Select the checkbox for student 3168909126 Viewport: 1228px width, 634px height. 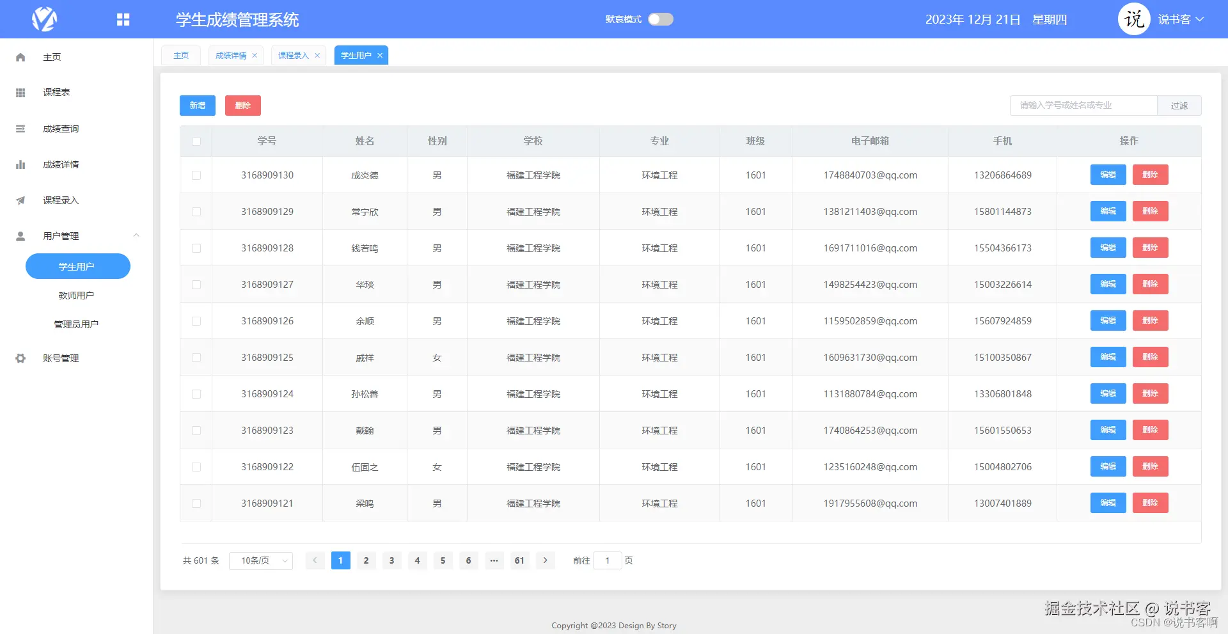coord(196,321)
